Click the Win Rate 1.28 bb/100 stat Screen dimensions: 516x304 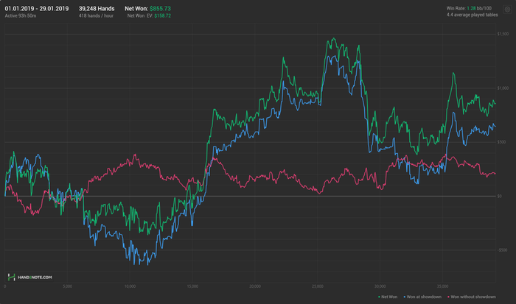coord(470,7)
